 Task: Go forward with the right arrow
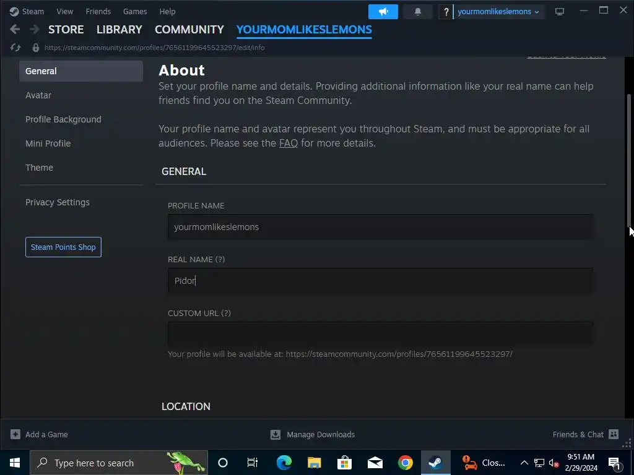tap(35, 29)
